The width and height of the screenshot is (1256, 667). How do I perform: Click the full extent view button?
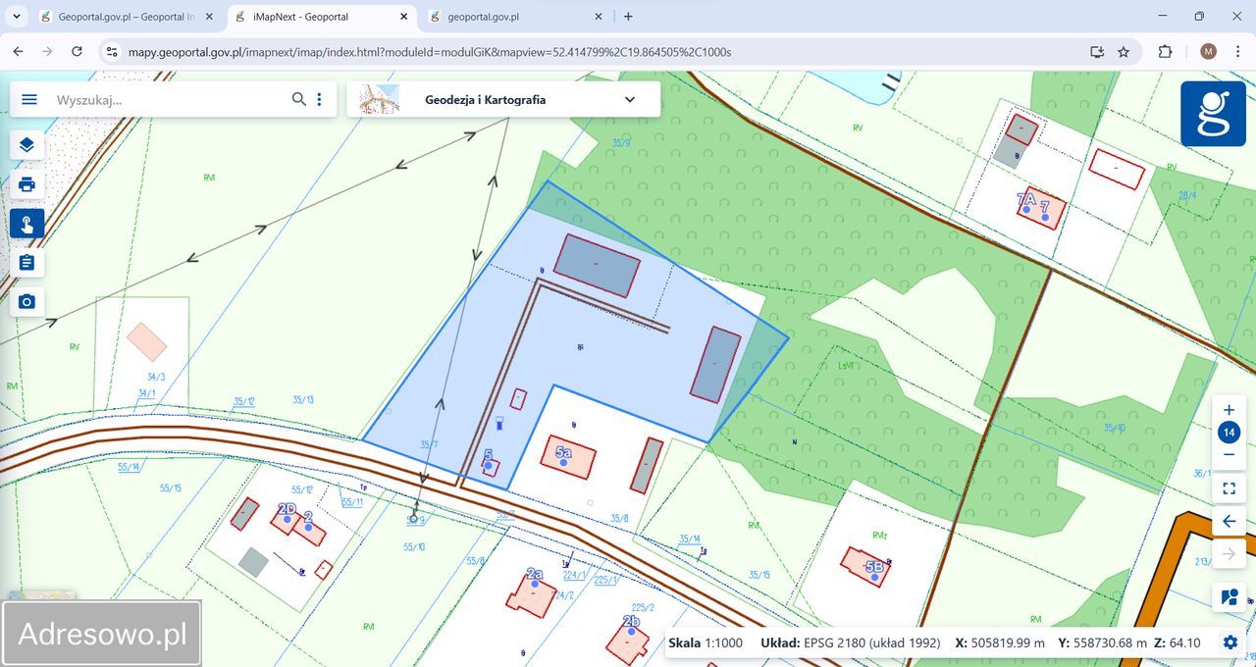(x=1229, y=488)
